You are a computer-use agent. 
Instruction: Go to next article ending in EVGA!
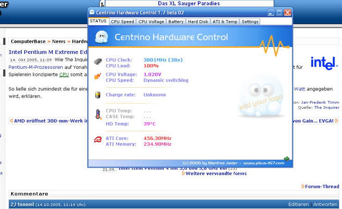click(x=316, y=121)
